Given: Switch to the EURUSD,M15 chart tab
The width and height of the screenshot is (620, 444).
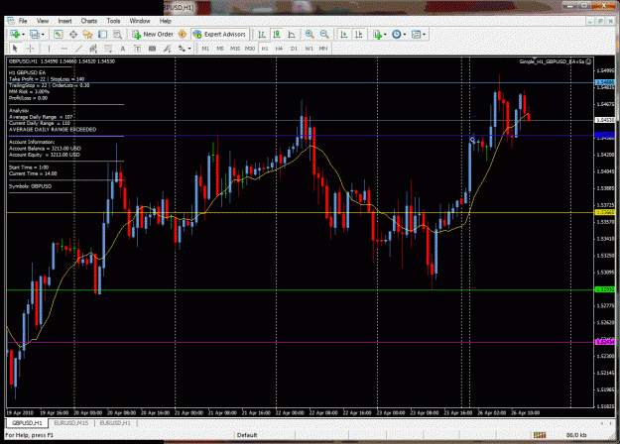Looking at the screenshot, I should 71,423.
